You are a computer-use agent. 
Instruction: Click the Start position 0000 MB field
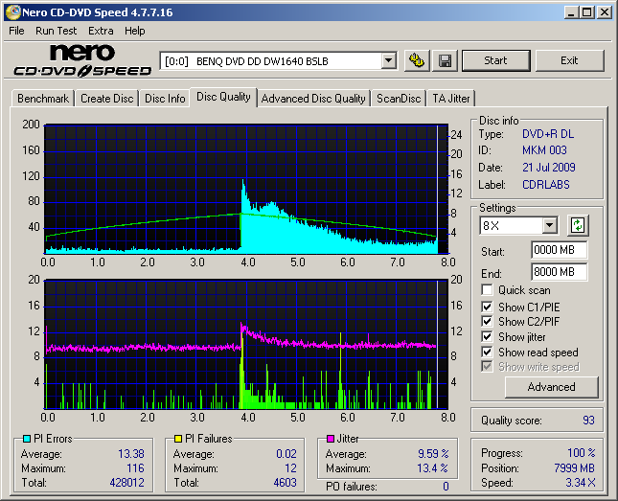pyautogui.click(x=559, y=250)
